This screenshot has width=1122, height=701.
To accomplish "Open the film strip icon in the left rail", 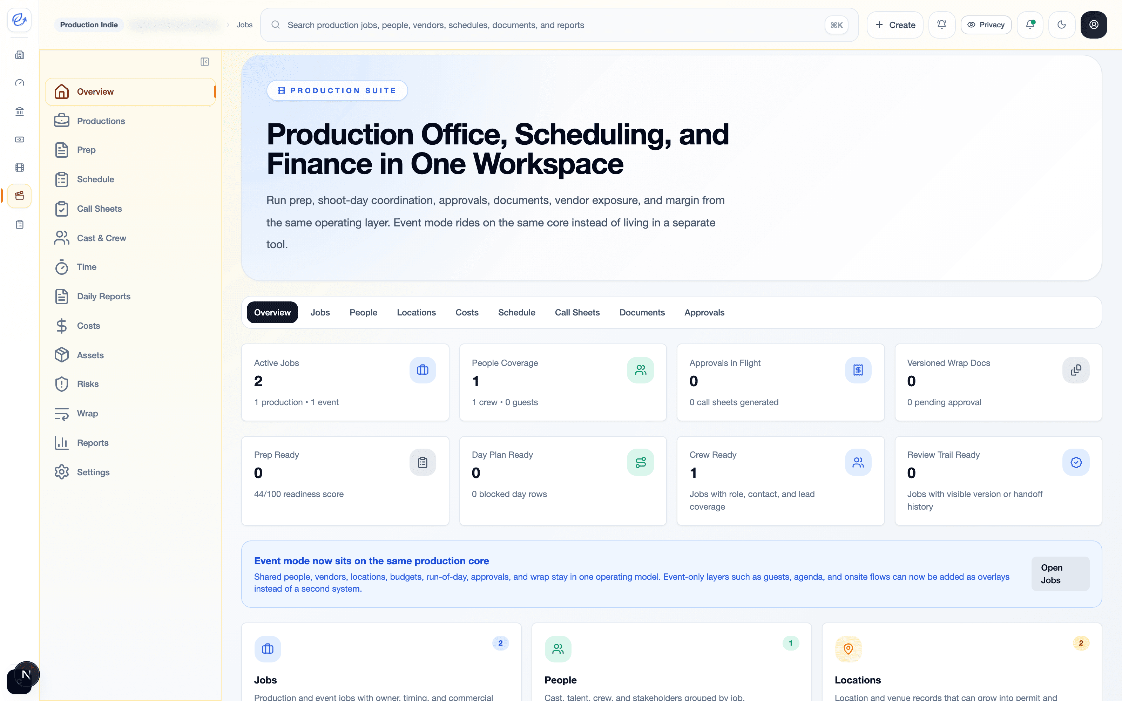I will [x=20, y=168].
